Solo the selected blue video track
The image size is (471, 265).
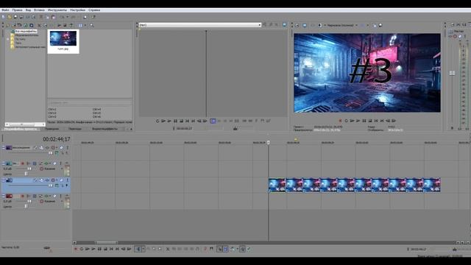tap(67, 180)
